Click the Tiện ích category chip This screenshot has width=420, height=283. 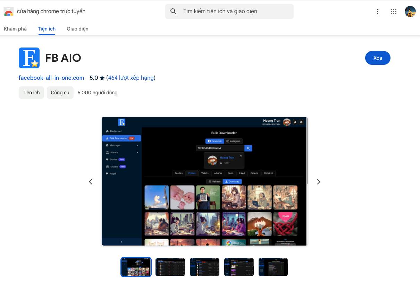coord(31,93)
